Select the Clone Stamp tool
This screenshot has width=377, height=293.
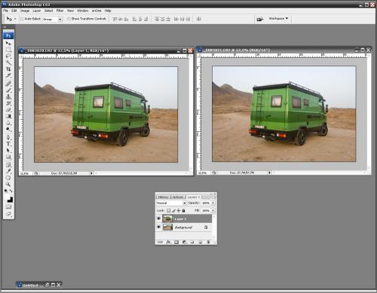[8, 96]
